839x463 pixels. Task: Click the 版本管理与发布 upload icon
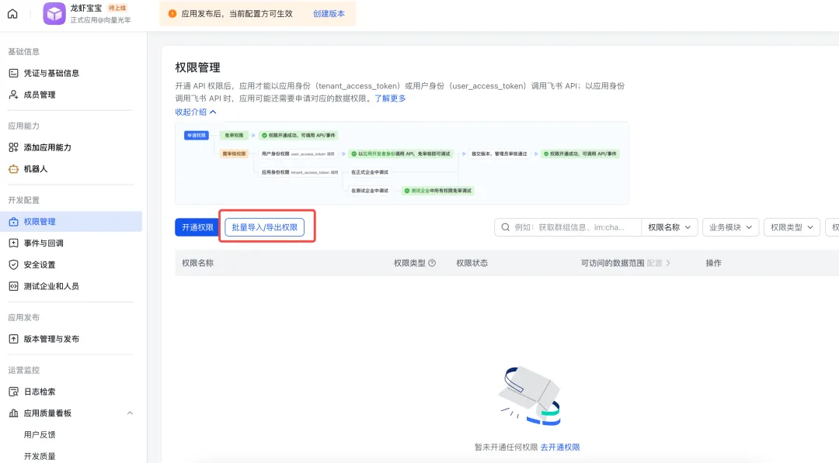pos(13,339)
